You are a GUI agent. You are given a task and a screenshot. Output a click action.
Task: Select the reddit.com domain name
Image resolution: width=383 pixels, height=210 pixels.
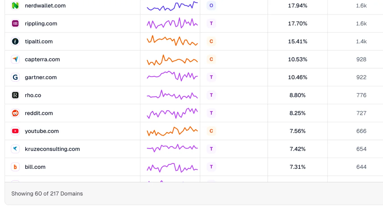[x=39, y=113]
